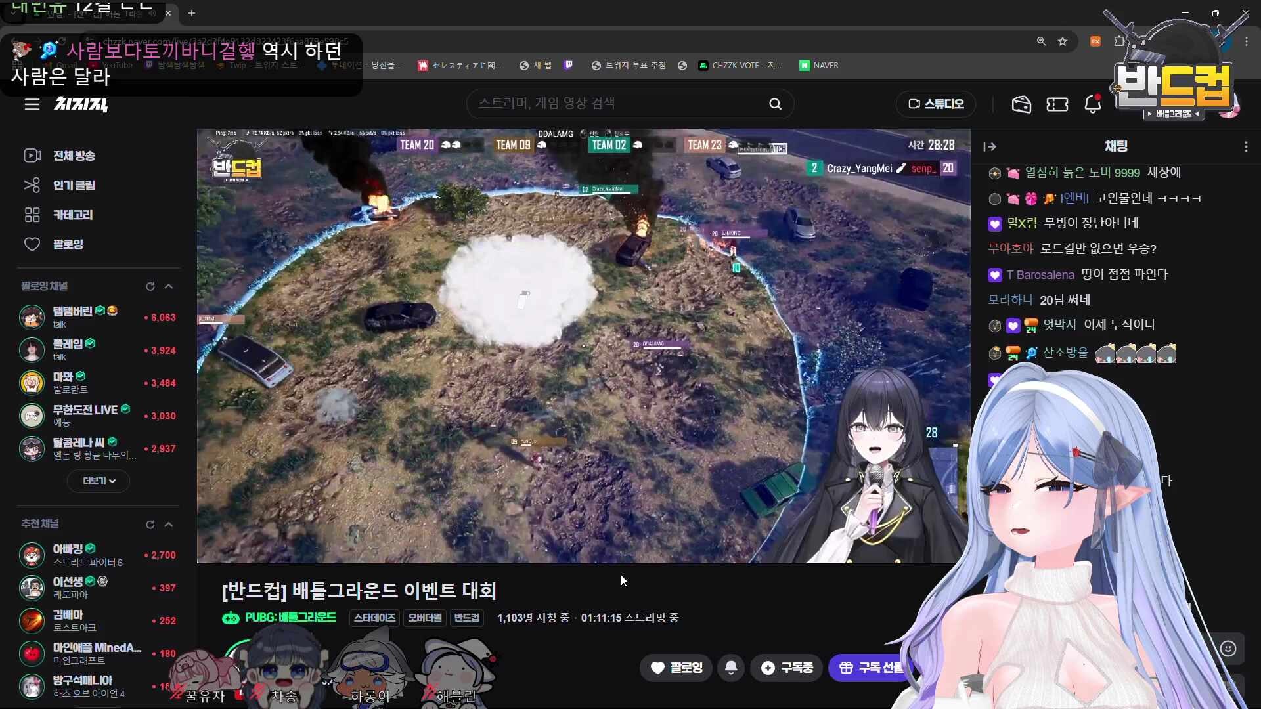Open the ticket icon in the top header
The width and height of the screenshot is (1261, 709).
(1057, 104)
